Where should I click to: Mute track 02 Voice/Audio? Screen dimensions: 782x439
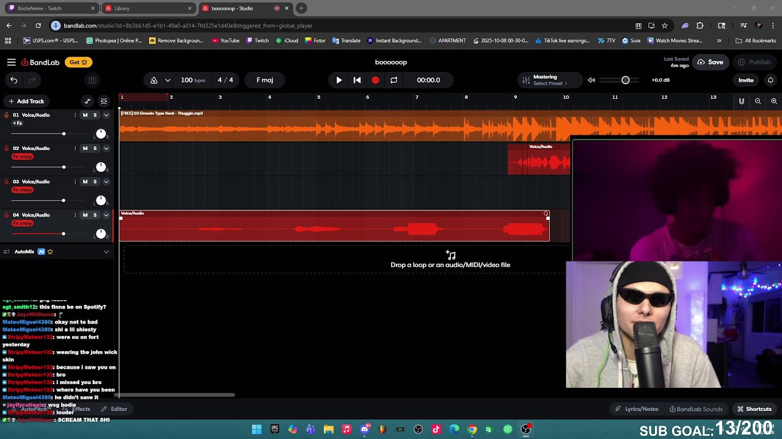85,148
